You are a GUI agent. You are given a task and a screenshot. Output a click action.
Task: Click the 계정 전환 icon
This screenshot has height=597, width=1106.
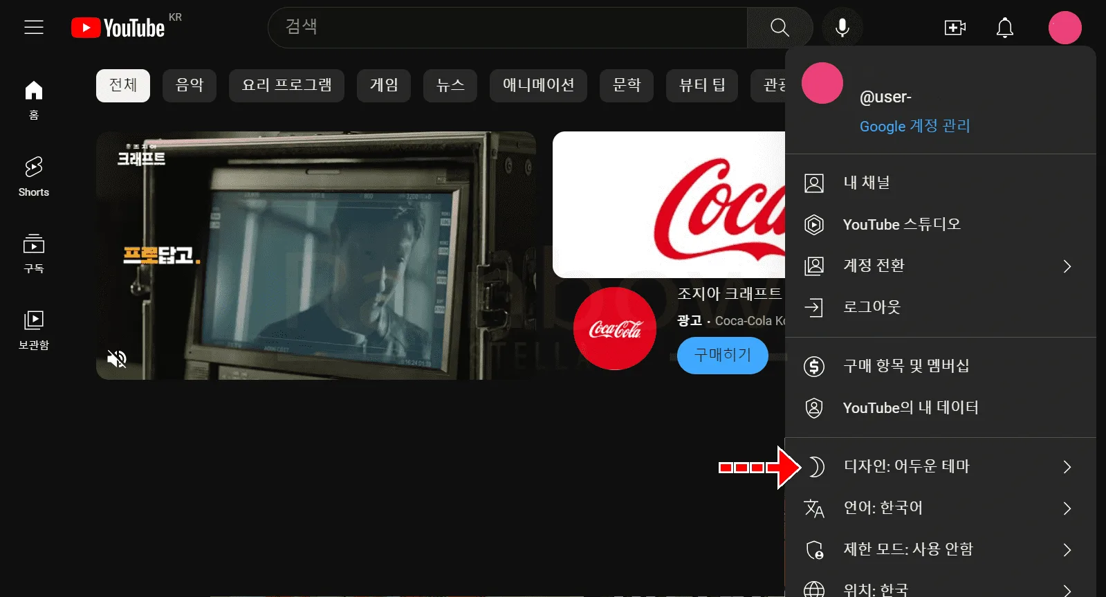pyautogui.click(x=814, y=266)
